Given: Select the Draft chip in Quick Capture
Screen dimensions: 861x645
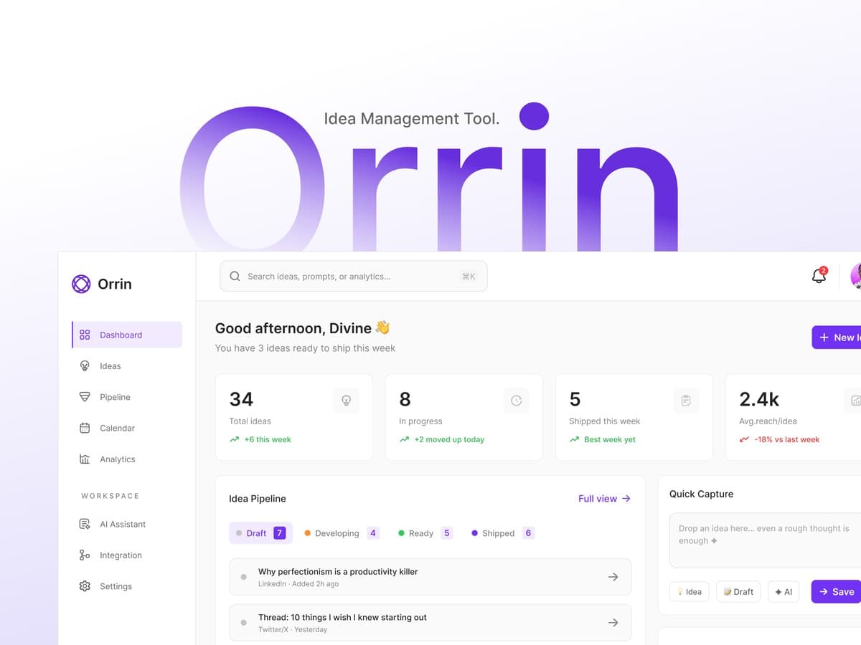Looking at the screenshot, I should click(x=738, y=591).
